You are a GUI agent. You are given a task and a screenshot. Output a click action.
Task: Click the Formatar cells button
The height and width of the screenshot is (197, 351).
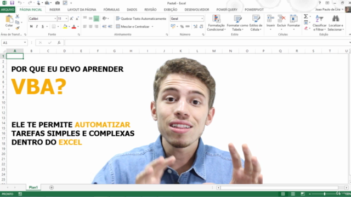click(294, 22)
